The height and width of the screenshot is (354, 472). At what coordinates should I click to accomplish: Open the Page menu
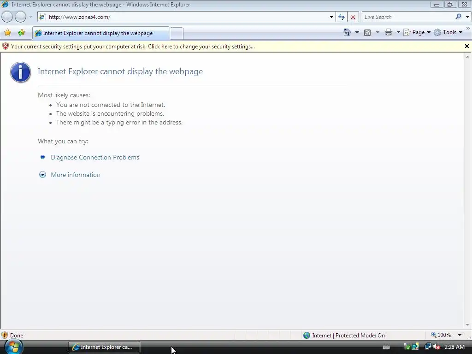point(417,32)
